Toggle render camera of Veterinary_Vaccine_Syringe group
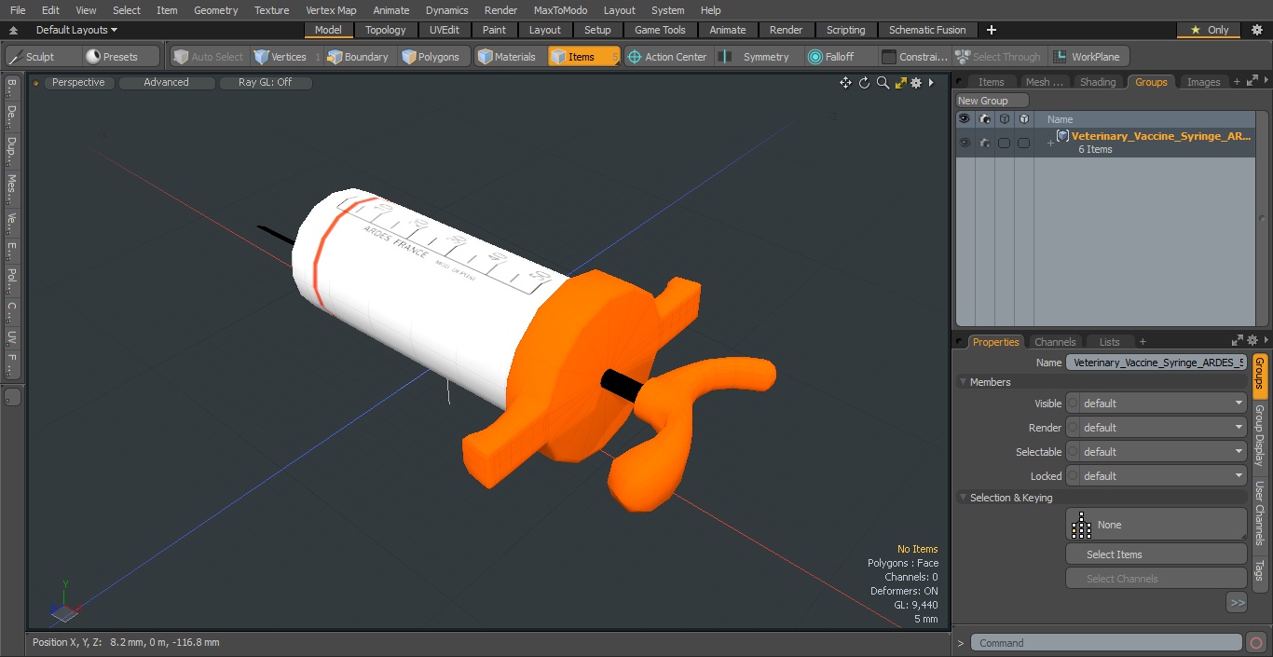This screenshot has width=1273, height=657. click(x=984, y=143)
